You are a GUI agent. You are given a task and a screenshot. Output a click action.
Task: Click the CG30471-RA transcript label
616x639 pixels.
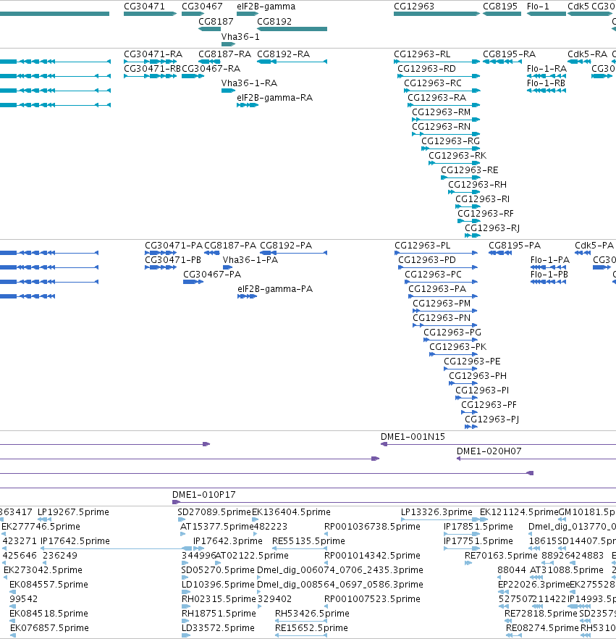pyautogui.click(x=153, y=54)
